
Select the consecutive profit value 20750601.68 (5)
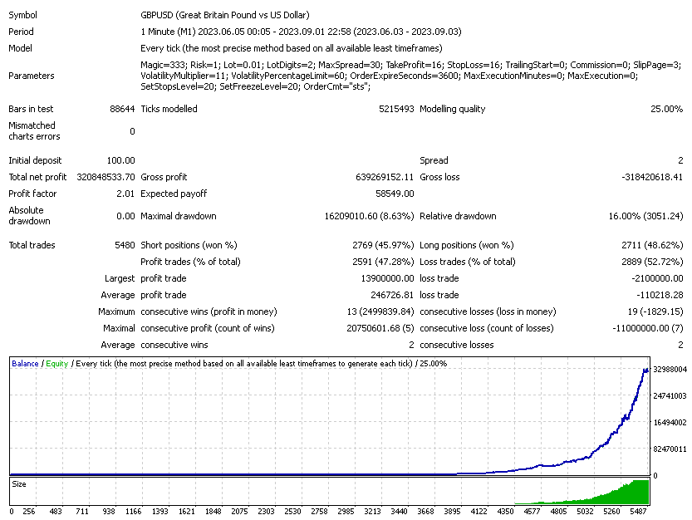click(380, 328)
